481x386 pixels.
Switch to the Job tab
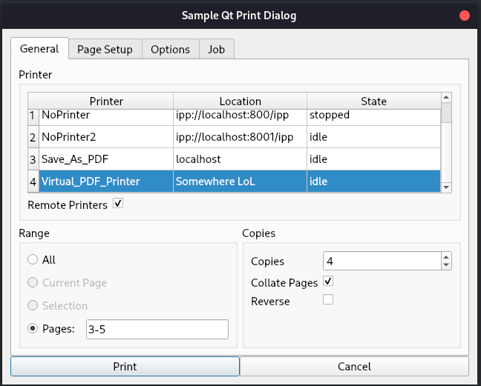(217, 50)
